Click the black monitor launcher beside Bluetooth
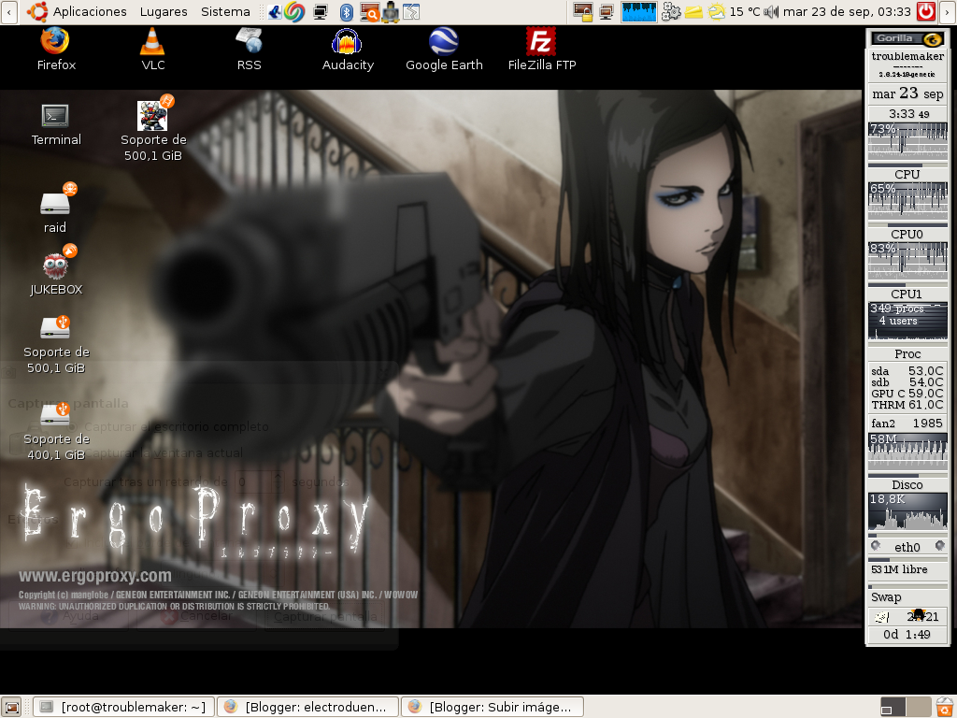The height and width of the screenshot is (718, 957). (x=321, y=11)
